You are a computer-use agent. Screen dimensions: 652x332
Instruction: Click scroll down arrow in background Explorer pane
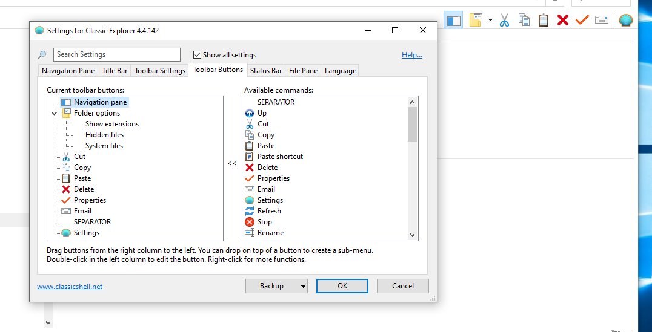pos(48,322)
